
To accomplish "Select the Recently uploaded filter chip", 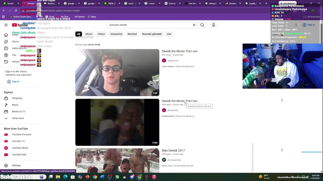I will [152, 34].
